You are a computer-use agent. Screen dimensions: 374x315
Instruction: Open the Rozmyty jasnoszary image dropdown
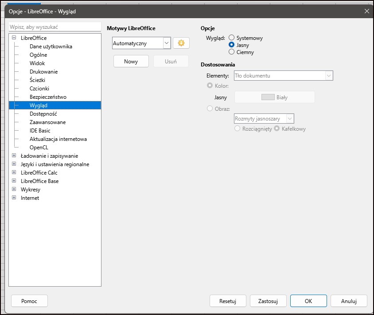264,118
